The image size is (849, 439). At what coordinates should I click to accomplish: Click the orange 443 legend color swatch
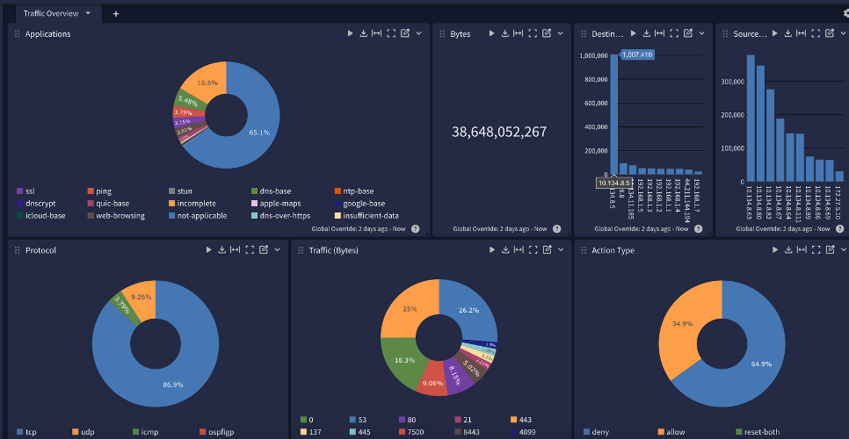(513, 420)
